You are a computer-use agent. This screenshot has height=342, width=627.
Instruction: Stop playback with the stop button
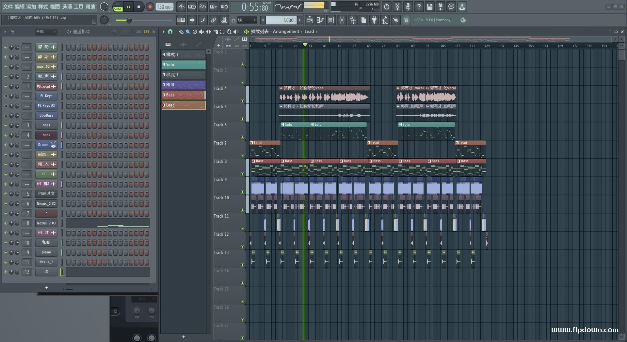139,7
